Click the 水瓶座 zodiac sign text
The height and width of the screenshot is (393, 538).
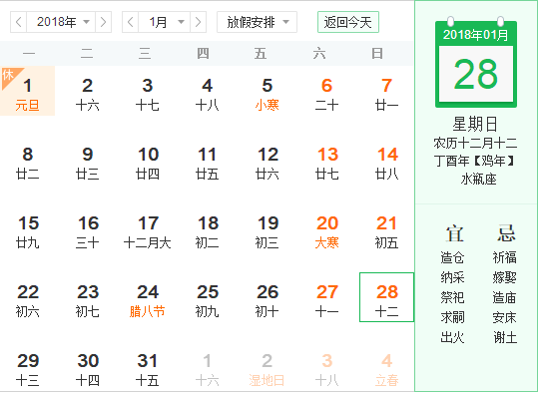tap(479, 179)
